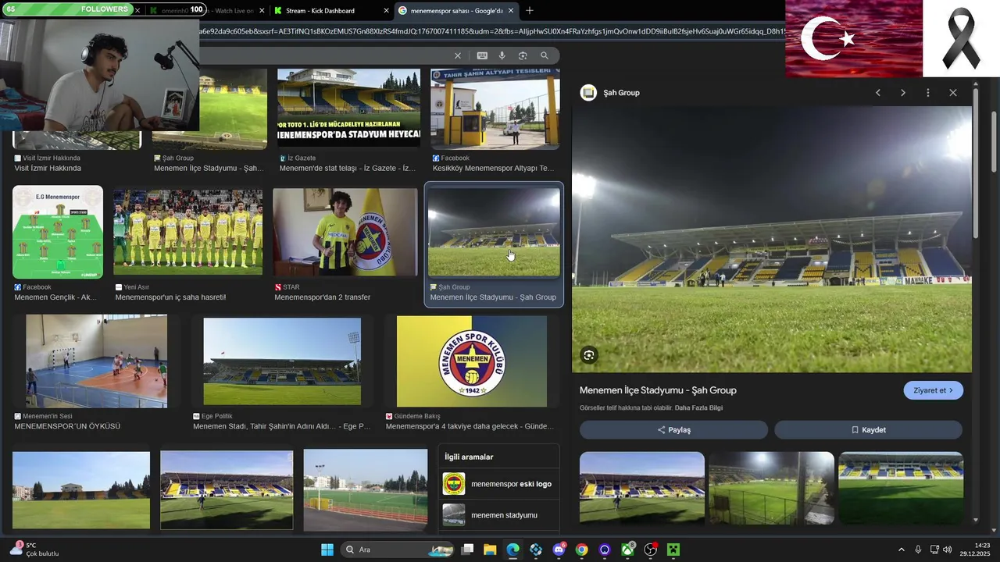This screenshot has width=1000, height=562.
Task: Select Kesikköy Menemenspor Altyapı Facebook image
Action: [x=495, y=108]
